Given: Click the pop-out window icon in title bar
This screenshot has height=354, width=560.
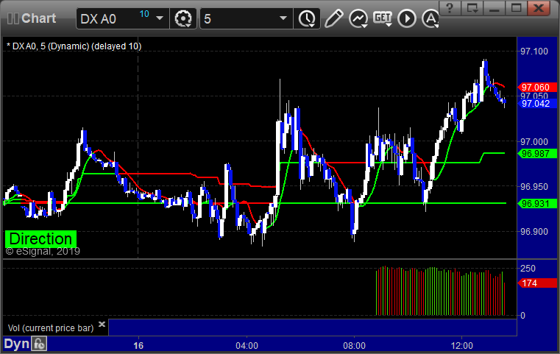Looking at the screenshot, I should tap(472, 9).
